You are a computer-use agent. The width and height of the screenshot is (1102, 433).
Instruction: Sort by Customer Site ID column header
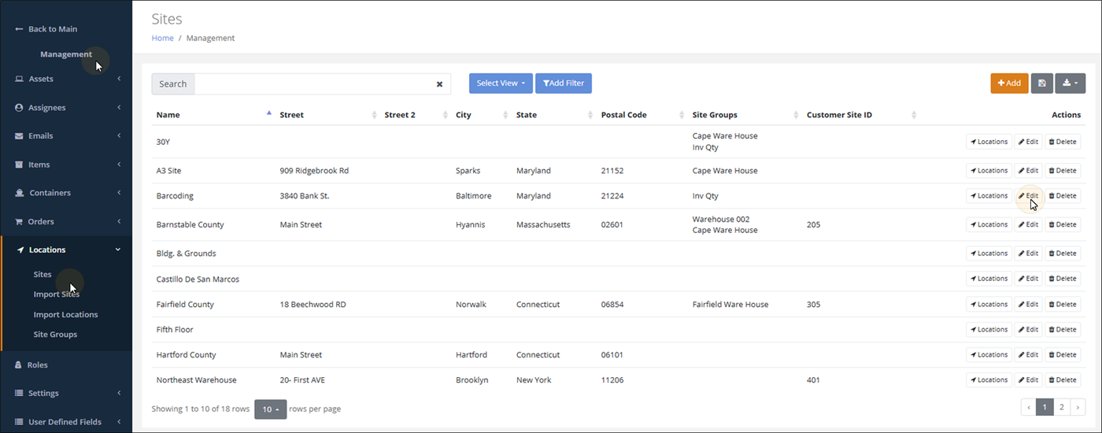pyautogui.click(x=860, y=115)
